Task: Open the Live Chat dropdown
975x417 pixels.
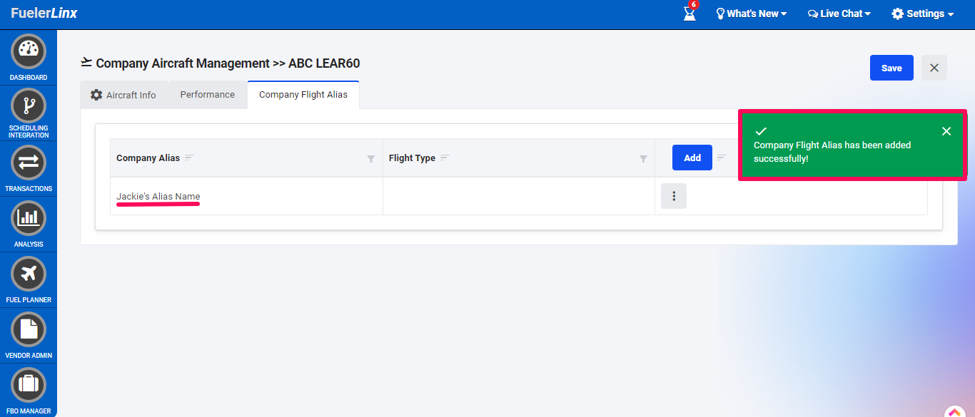Action: tap(839, 14)
